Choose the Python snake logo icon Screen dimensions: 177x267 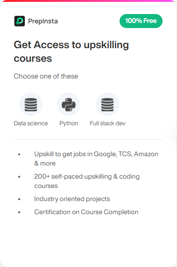[x=69, y=104]
